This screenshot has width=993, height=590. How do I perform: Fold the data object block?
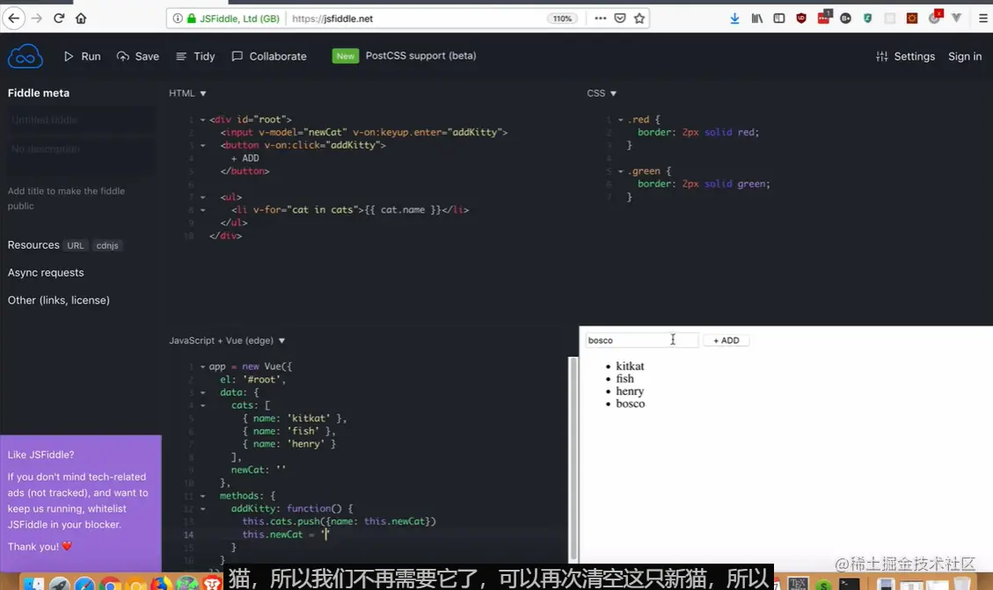pos(202,392)
